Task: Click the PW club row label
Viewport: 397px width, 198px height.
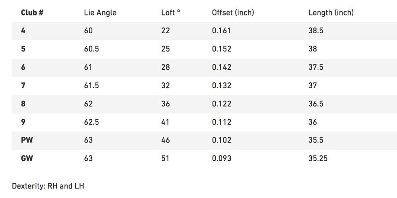Action: [27, 140]
